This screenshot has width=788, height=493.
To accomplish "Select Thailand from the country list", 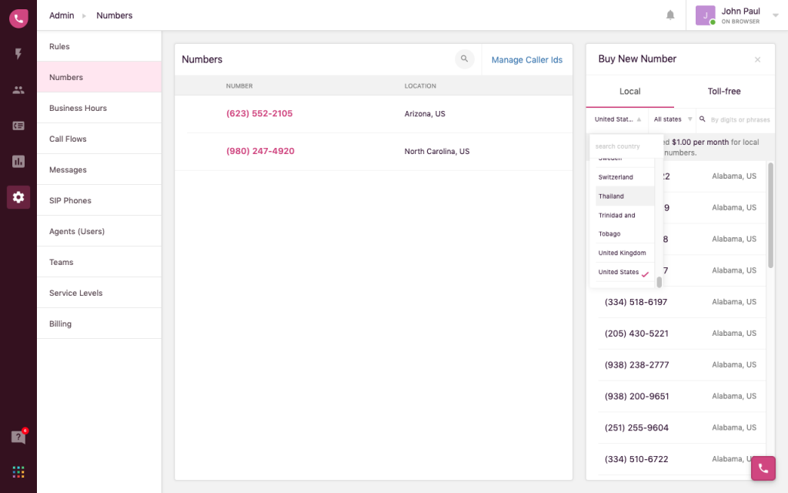I will pyautogui.click(x=611, y=196).
